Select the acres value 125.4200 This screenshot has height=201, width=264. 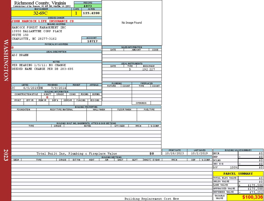pos(91,13)
